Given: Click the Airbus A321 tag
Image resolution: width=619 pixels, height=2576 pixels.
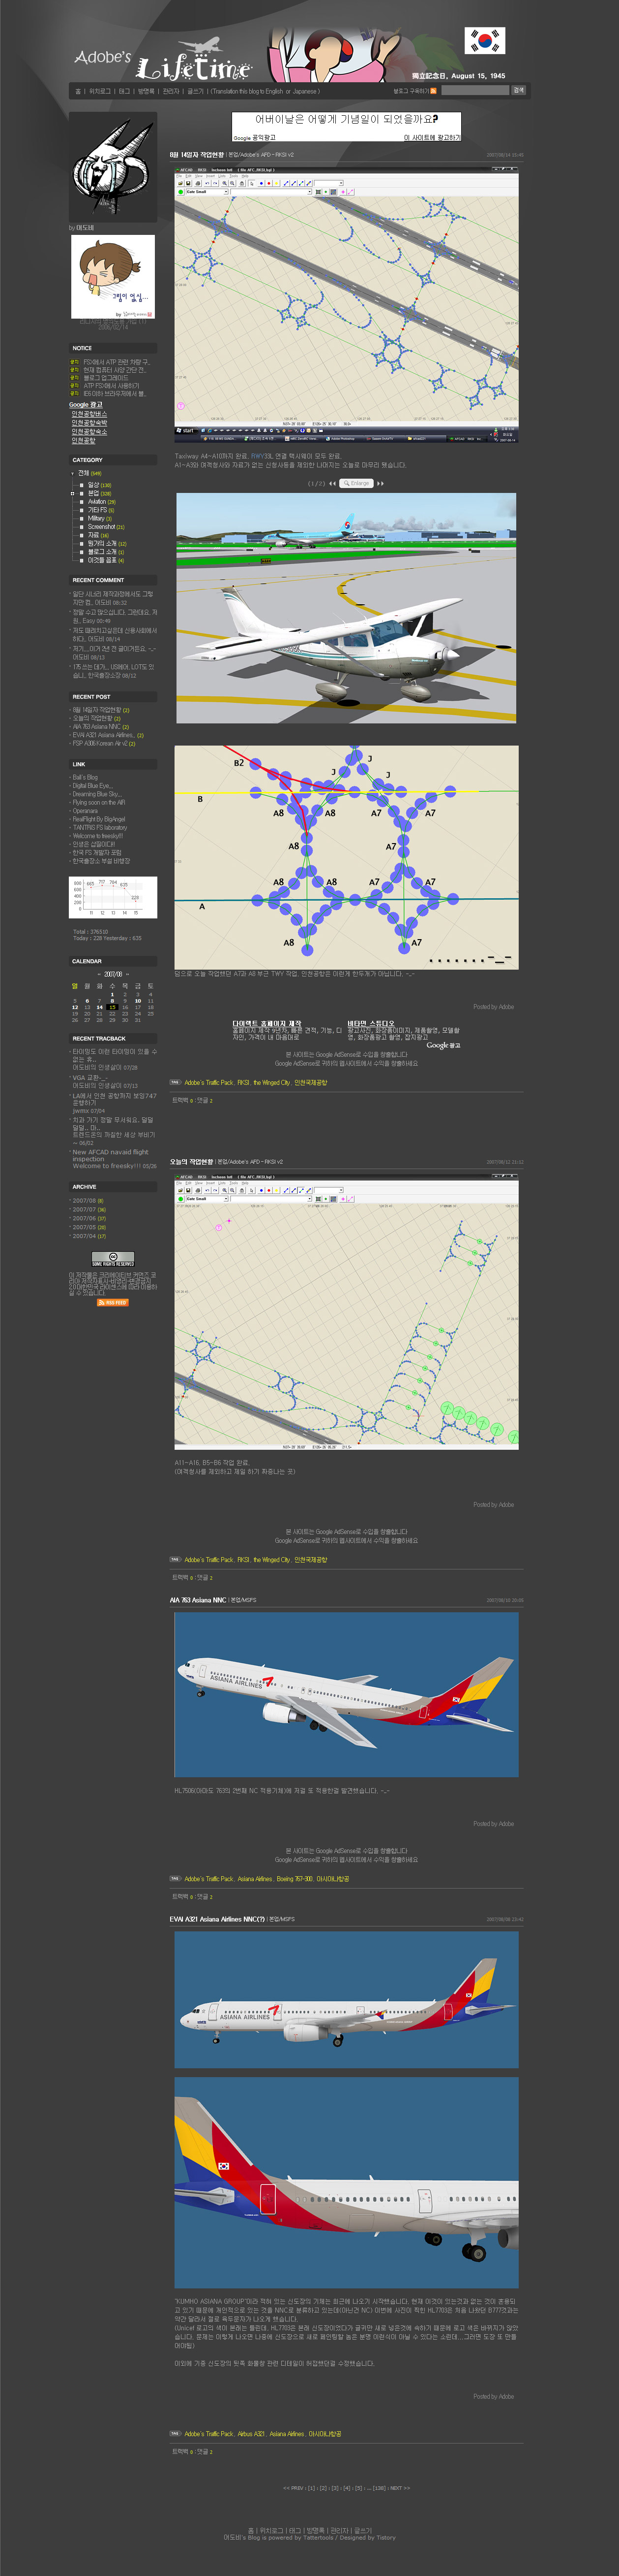Looking at the screenshot, I should 251,2434.
